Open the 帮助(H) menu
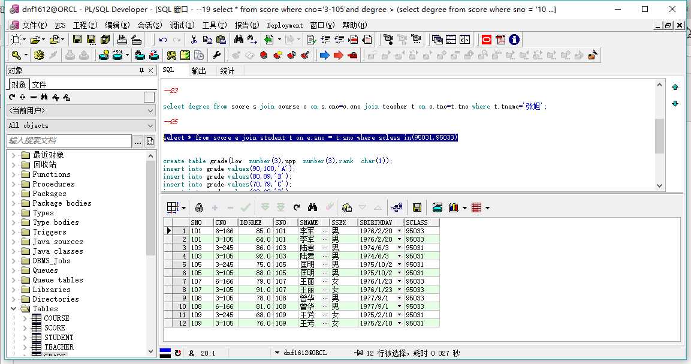This screenshot has width=691, height=364. tap(355, 25)
